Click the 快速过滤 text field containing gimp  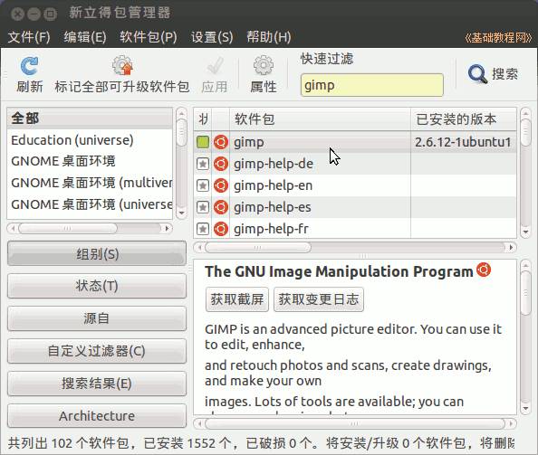pyautogui.click(x=372, y=85)
